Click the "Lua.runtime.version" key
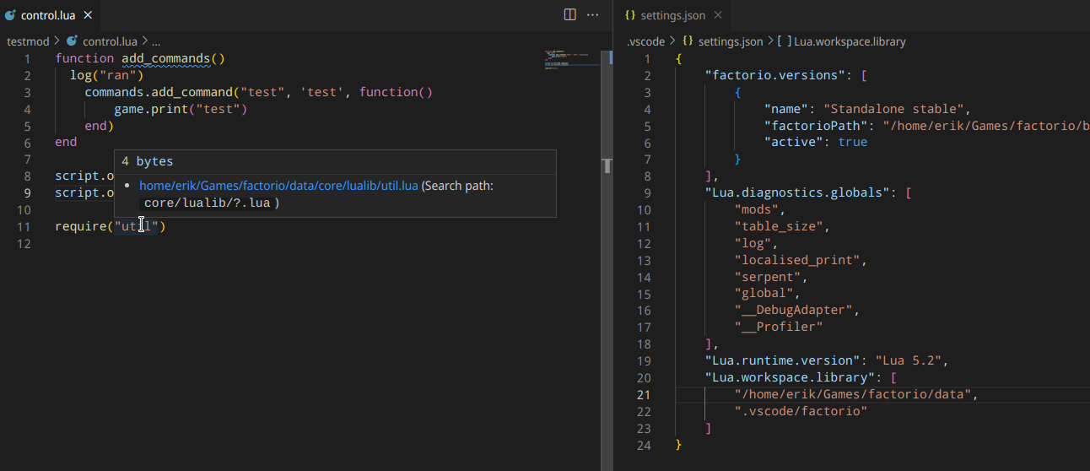The image size is (1090, 471). (x=782, y=360)
